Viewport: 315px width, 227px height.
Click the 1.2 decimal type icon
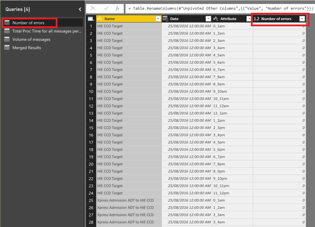tap(256, 19)
